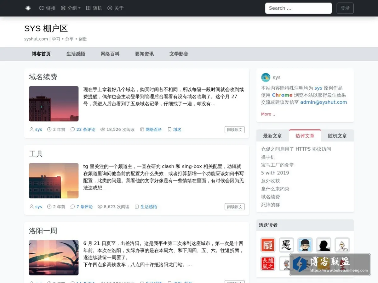
Task: Select the 文学影音 category tab
Action: [179, 54]
